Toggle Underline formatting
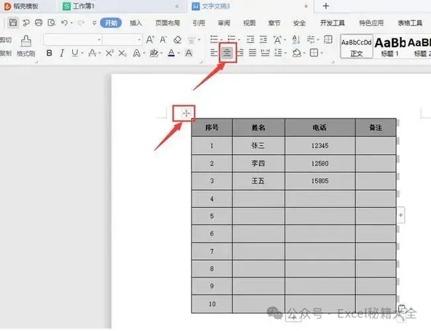This screenshot has height=331, width=431. point(75,53)
